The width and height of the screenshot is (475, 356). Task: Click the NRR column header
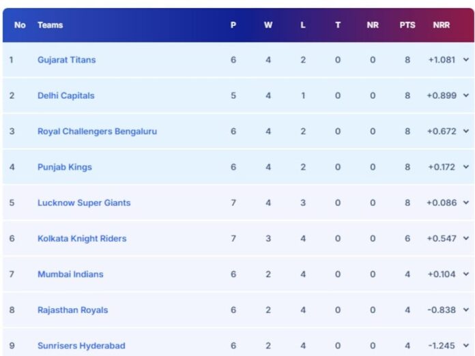[x=441, y=25]
